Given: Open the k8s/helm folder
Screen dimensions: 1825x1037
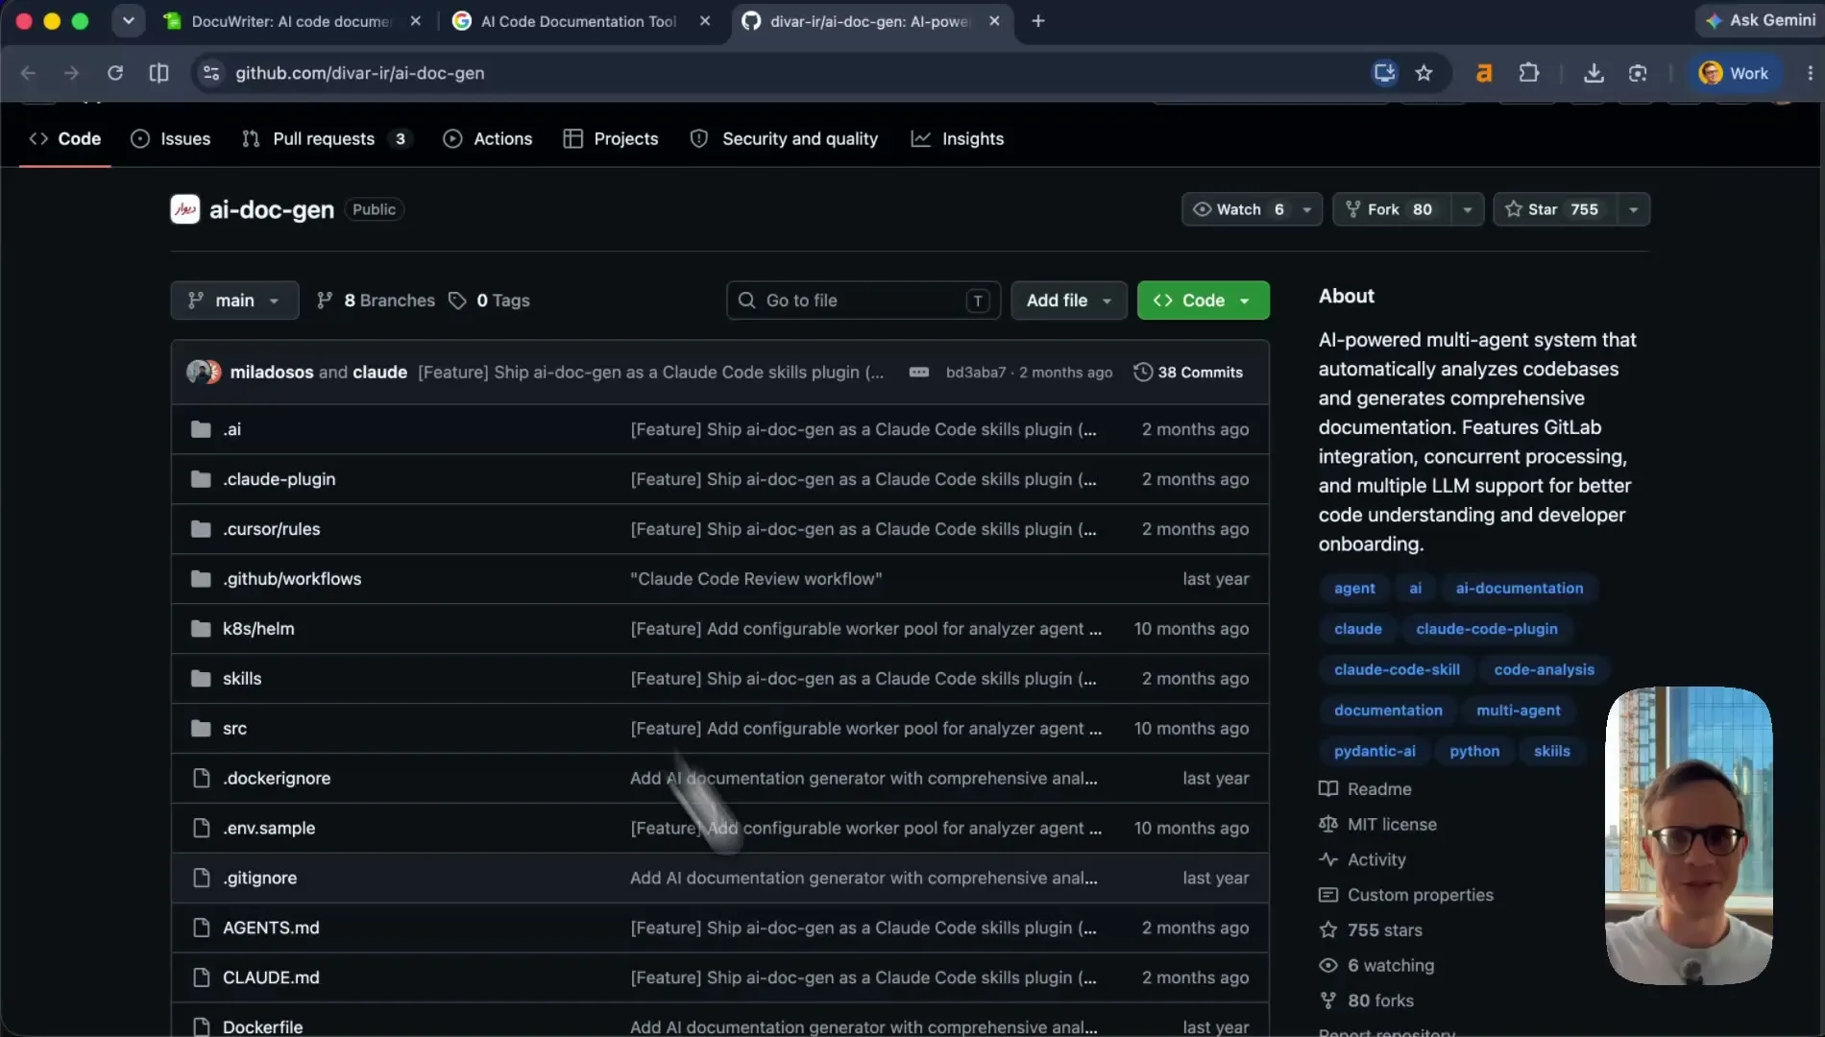Looking at the screenshot, I should pyautogui.click(x=258, y=629).
